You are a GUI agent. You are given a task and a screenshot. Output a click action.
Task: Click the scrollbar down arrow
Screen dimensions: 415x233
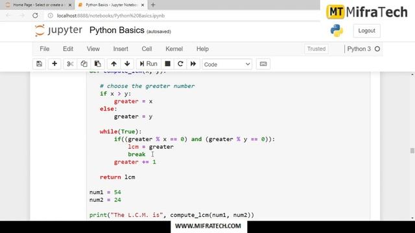pyautogui.click(x=412, y=218)
